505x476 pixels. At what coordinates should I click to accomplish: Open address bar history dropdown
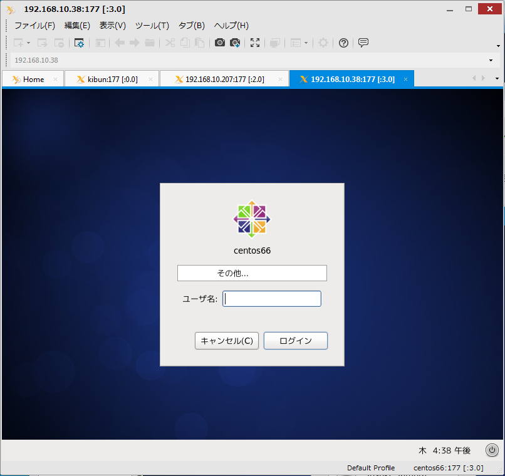(x=491, y=60)
